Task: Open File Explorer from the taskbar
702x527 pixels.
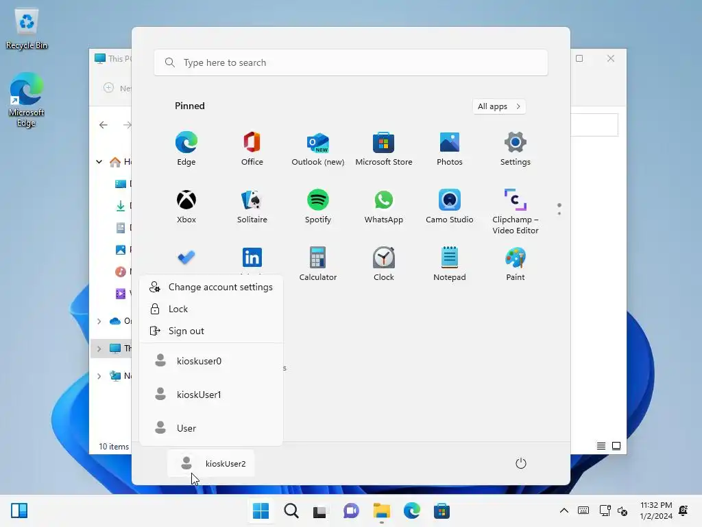Action: (381, 511)
